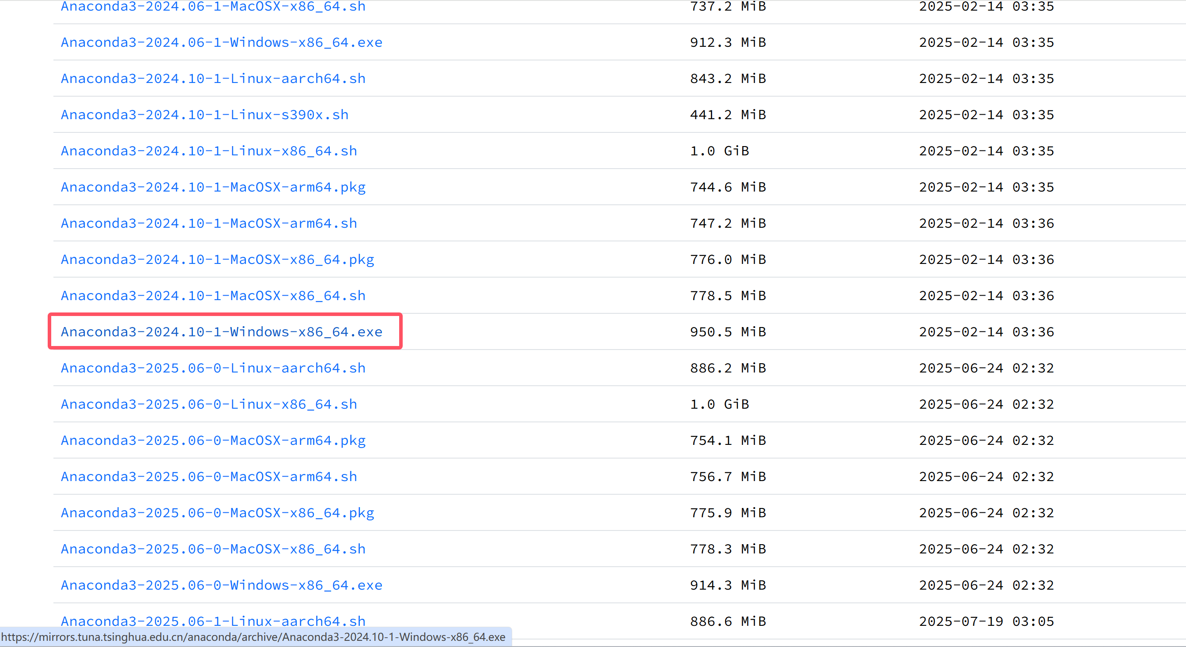Click the status bar URL at bottom left
The height and width of the screenshot is (647, 1186).
255,637
